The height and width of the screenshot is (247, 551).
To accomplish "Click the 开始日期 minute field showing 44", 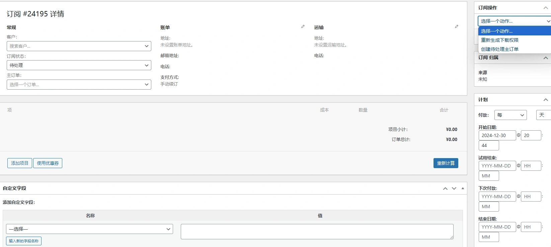I will (x=489, y=145).
